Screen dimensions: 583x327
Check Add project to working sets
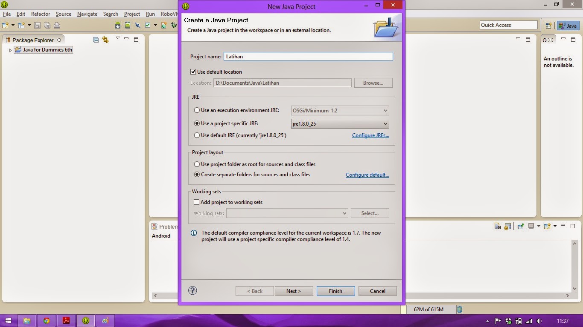coord(197,202)
